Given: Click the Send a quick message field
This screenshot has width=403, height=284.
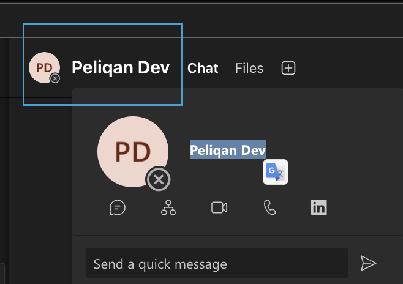Looking at the screenshot, I should tap(217, 263).
